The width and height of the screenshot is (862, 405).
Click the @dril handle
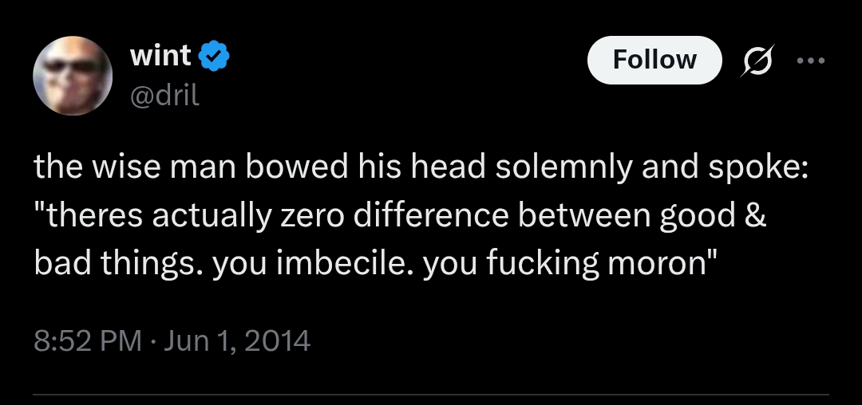point(164,95)
